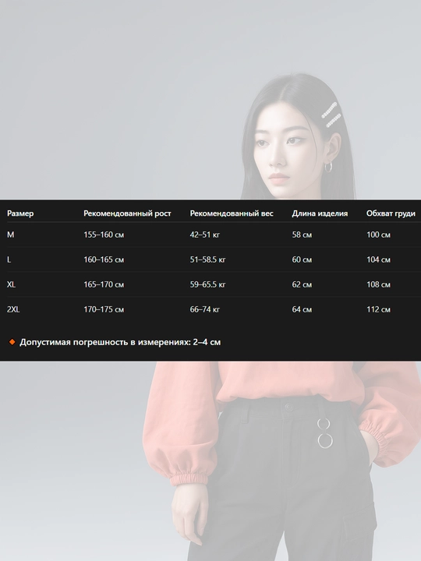Select the Размер column header
Image resolution: width=421 pixels, height=561 pixels.
tap(20, 213)
